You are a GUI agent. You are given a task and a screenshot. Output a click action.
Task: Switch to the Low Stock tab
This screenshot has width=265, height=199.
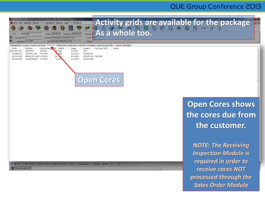tap(41, 45)
